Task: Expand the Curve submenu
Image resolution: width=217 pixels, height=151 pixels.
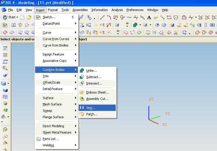Action: [57, 33]
